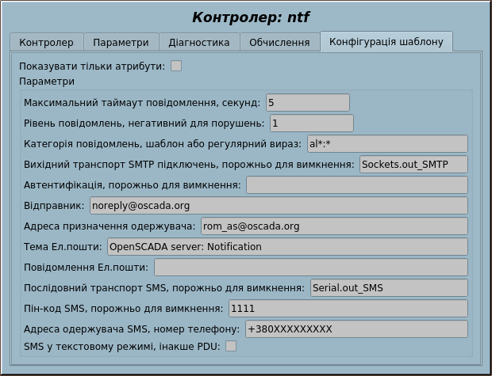
Task: Edit the SMS recipient phone number field
Action: [356, 329]
